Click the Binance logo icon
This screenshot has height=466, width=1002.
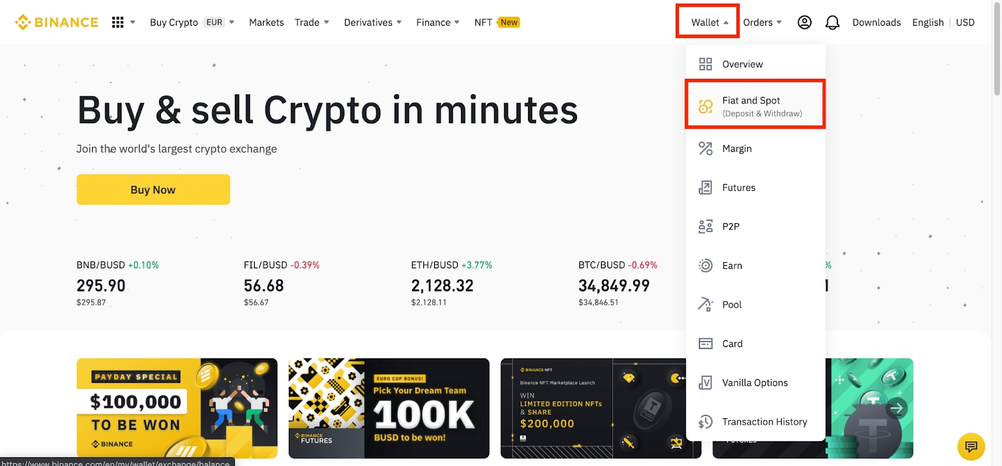point(23,23)
